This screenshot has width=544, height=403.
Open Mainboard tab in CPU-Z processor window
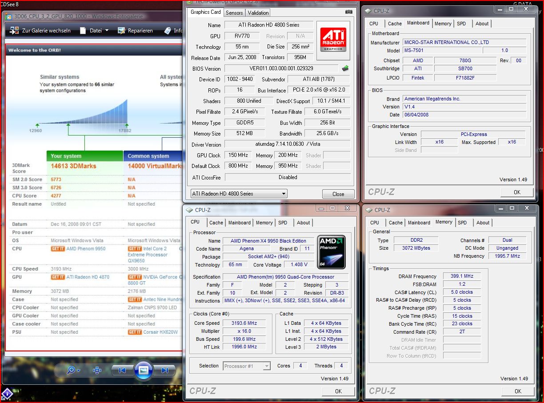[240, 223]
